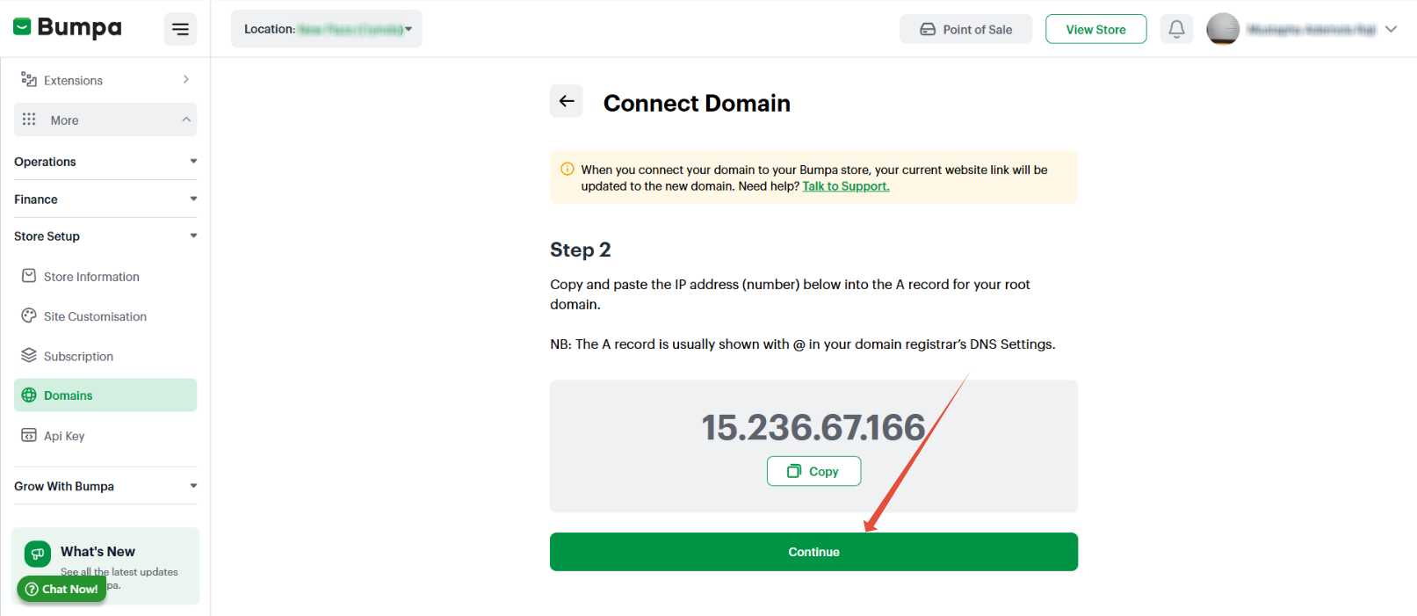
Task: Click the Subscription layers icon
Action: pyautogui.click(x=29, y=355)
